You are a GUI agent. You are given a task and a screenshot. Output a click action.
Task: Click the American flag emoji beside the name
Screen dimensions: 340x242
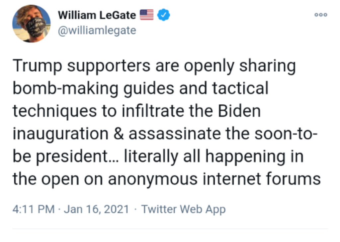click(146, 15)
